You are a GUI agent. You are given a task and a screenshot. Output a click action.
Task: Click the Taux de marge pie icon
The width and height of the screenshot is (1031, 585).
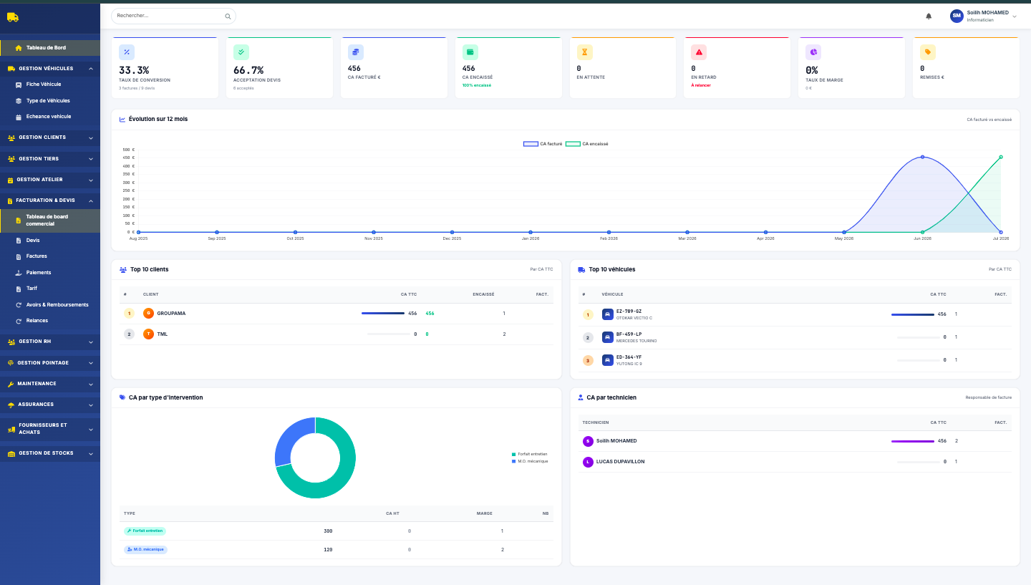[813, 52]
